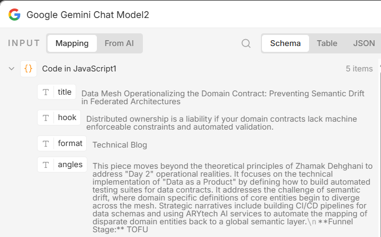Screen dimensions: 381x237
Task: Switch input mode to Mapping
Action: coord(72,43)
